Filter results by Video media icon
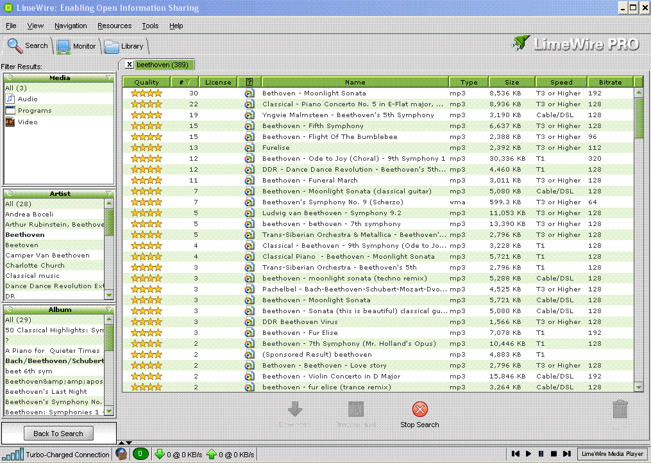The height and width of the screenshot is (463, 651). point(10,122)
